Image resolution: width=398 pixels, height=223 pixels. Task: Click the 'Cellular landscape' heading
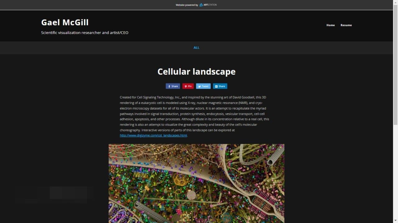pos(196,72)
